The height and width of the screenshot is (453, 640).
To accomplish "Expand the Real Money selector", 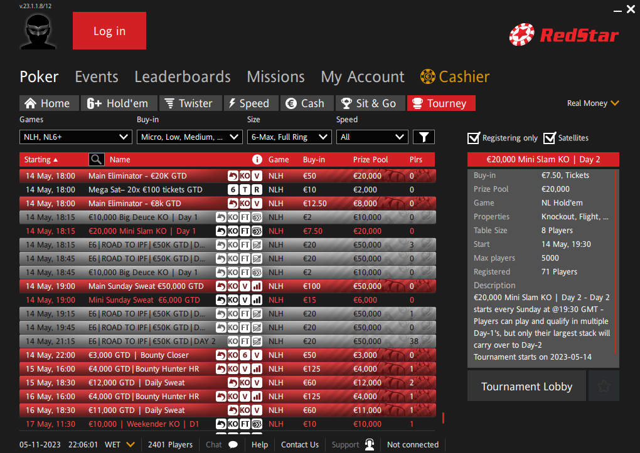I will point(593,103).
